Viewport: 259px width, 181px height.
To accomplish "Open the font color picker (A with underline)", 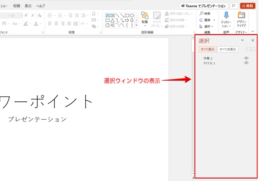I will coord(36,23).
